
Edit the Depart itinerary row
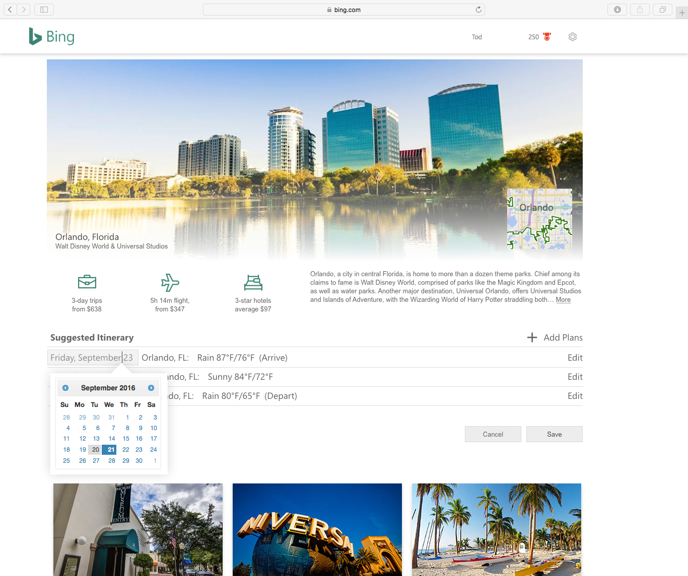point(575,396)
